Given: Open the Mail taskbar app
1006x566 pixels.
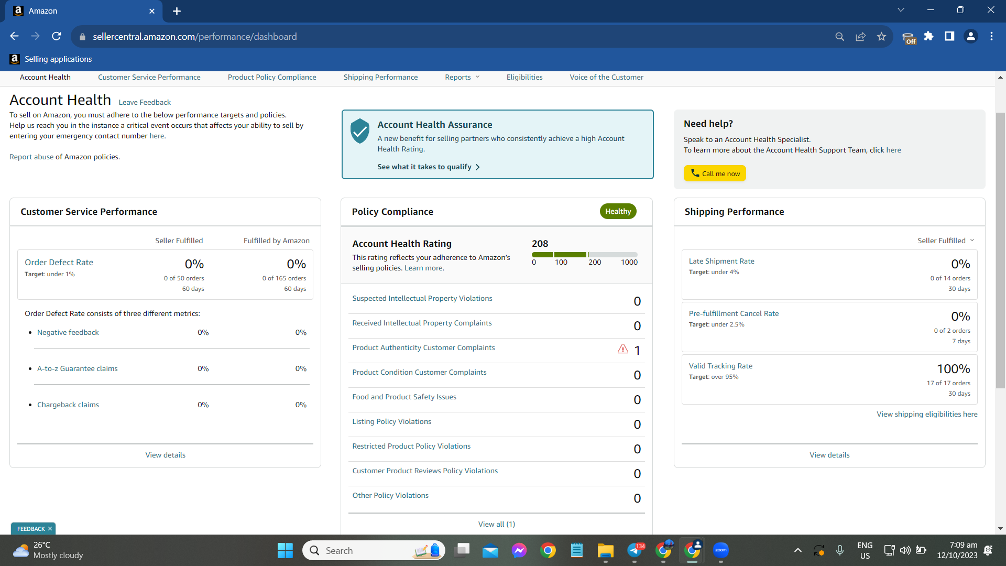Looking at the screenshot, I should click(x=490, y=550).
